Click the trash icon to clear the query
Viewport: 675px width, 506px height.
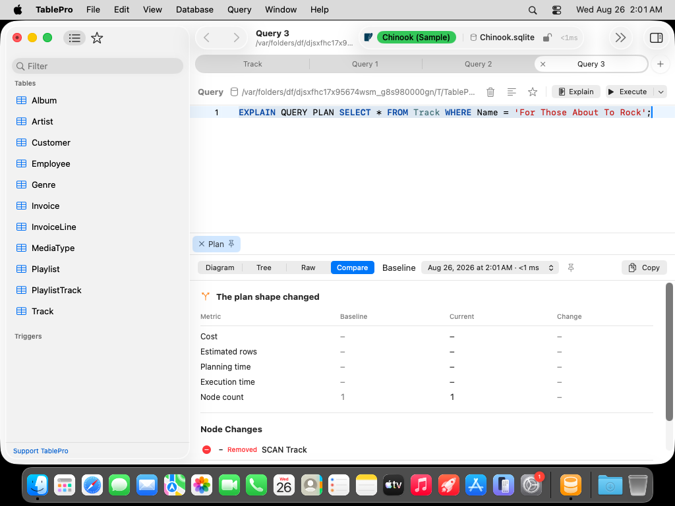(490, 92)
